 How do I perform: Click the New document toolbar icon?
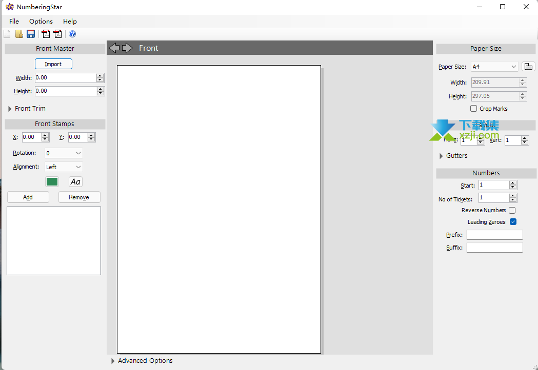pyautogui.click(x=7, y=34)
